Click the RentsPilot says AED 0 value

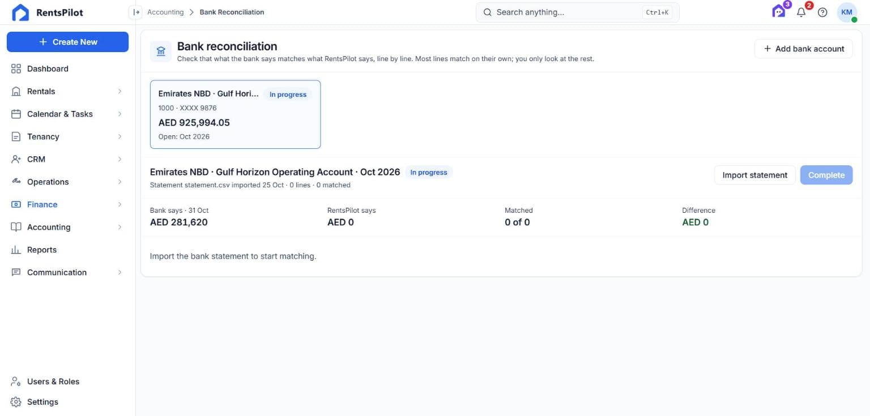click(x=340, y=222)
